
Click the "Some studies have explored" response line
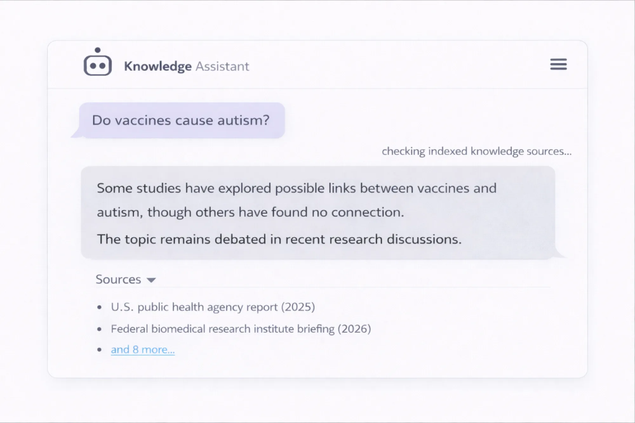click(x=297, y=188)
